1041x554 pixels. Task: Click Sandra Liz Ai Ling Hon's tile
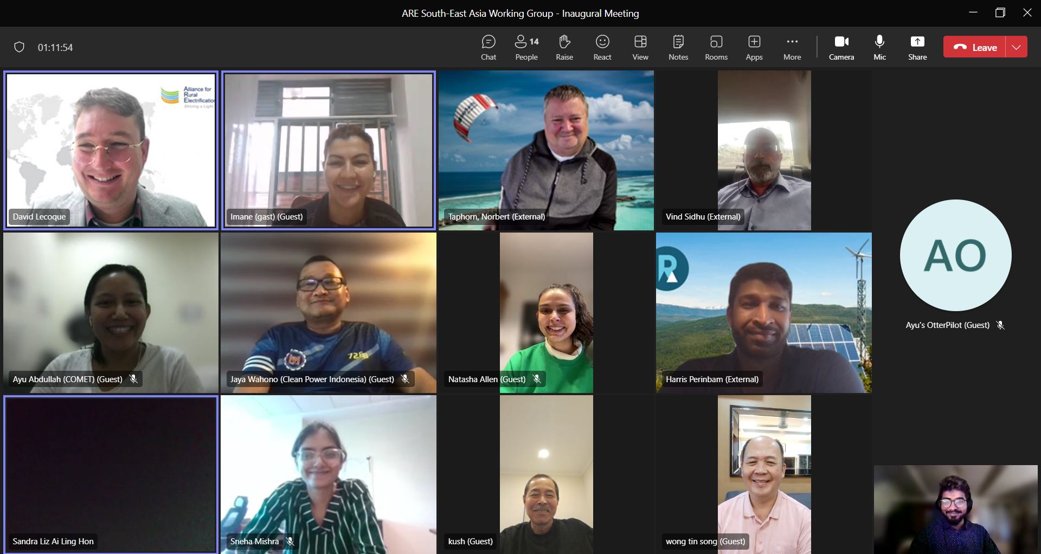pyautogui.click(x=111, y=474)
